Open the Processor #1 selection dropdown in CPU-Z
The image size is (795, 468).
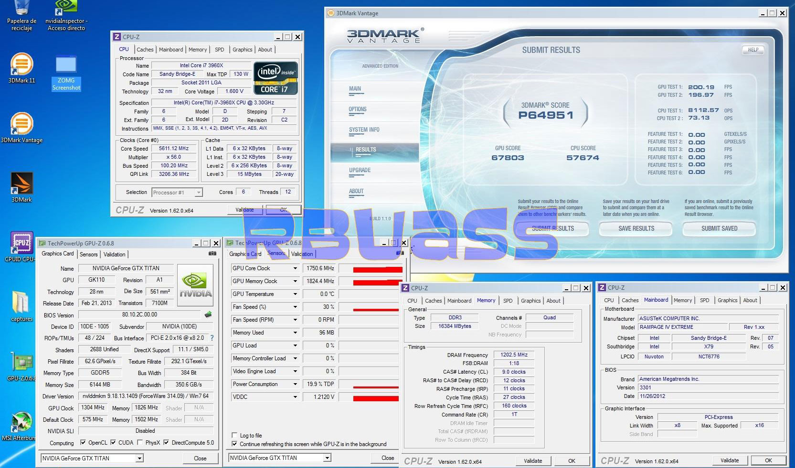tap(199, 193)
